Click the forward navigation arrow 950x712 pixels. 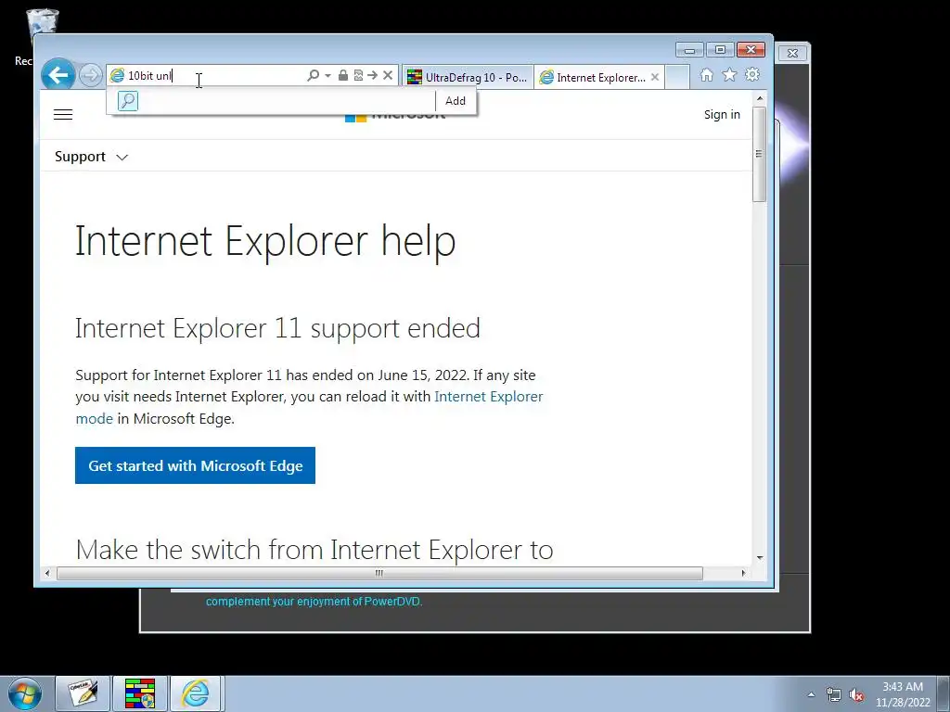pos(91,76)
